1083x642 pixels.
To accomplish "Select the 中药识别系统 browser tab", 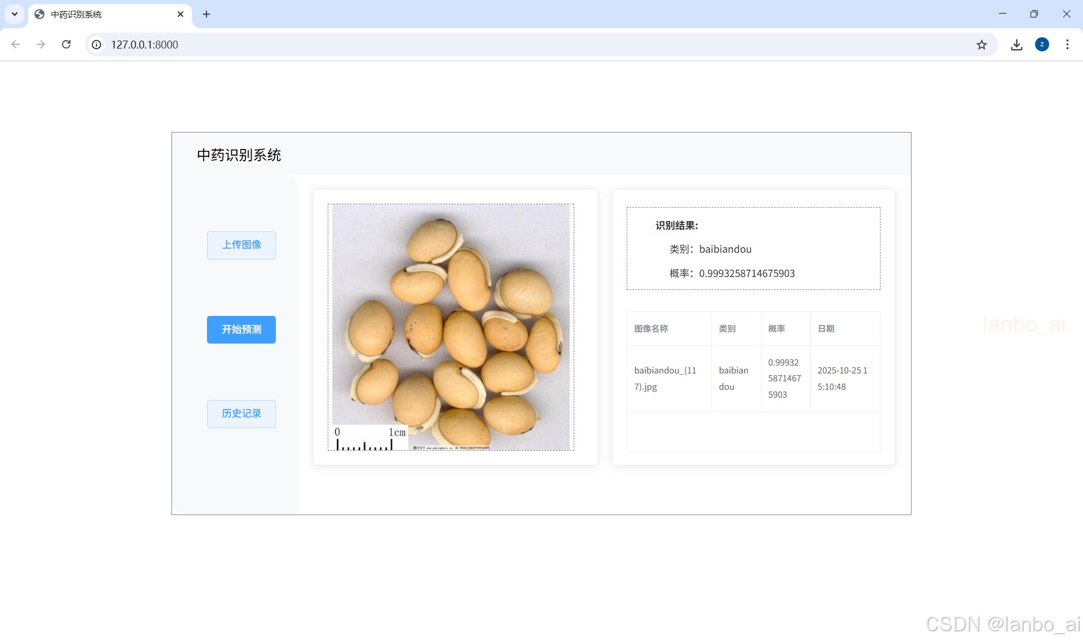I will click(x=102, y=14).
